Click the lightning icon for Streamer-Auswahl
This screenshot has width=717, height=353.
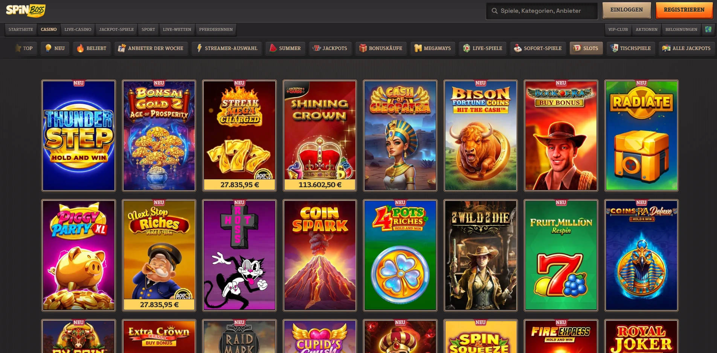click(x=199, y=48)
